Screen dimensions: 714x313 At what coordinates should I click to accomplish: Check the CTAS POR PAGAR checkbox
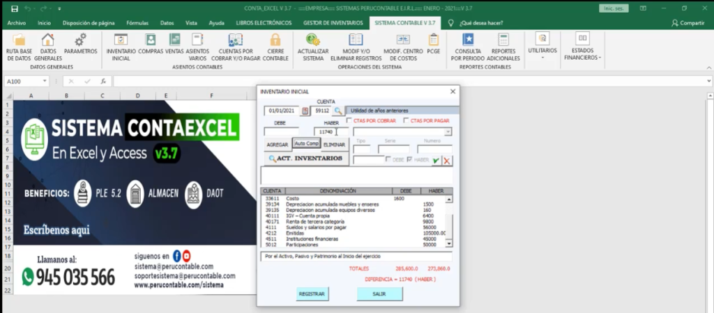406,121
